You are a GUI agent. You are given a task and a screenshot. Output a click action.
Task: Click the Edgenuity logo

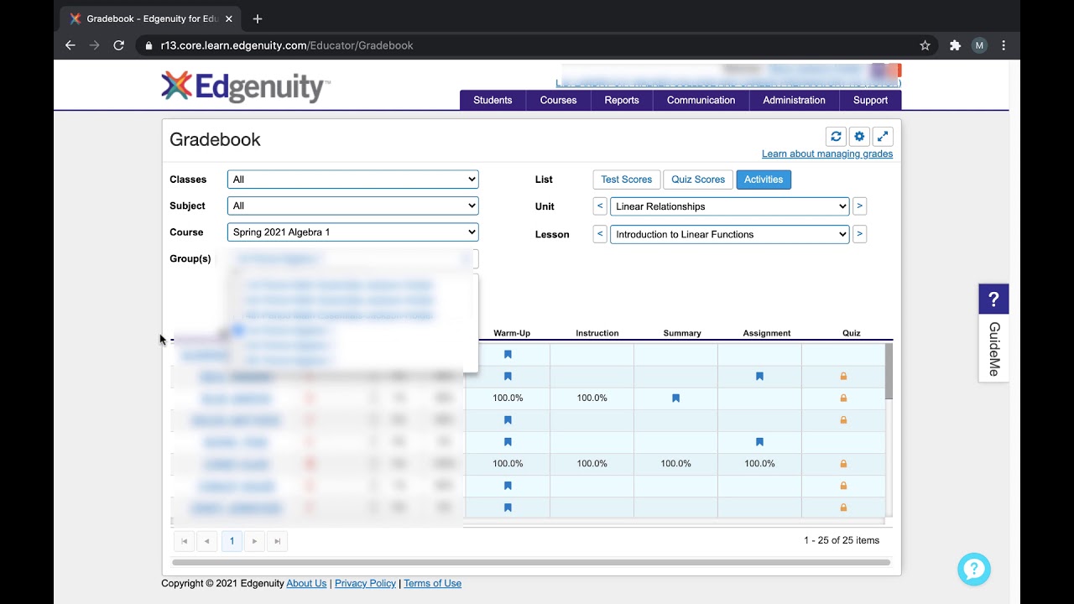tap(245, 86)
